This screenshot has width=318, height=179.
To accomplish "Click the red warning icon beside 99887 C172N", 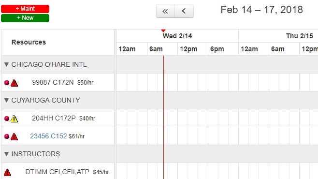I will pos(14,83).
